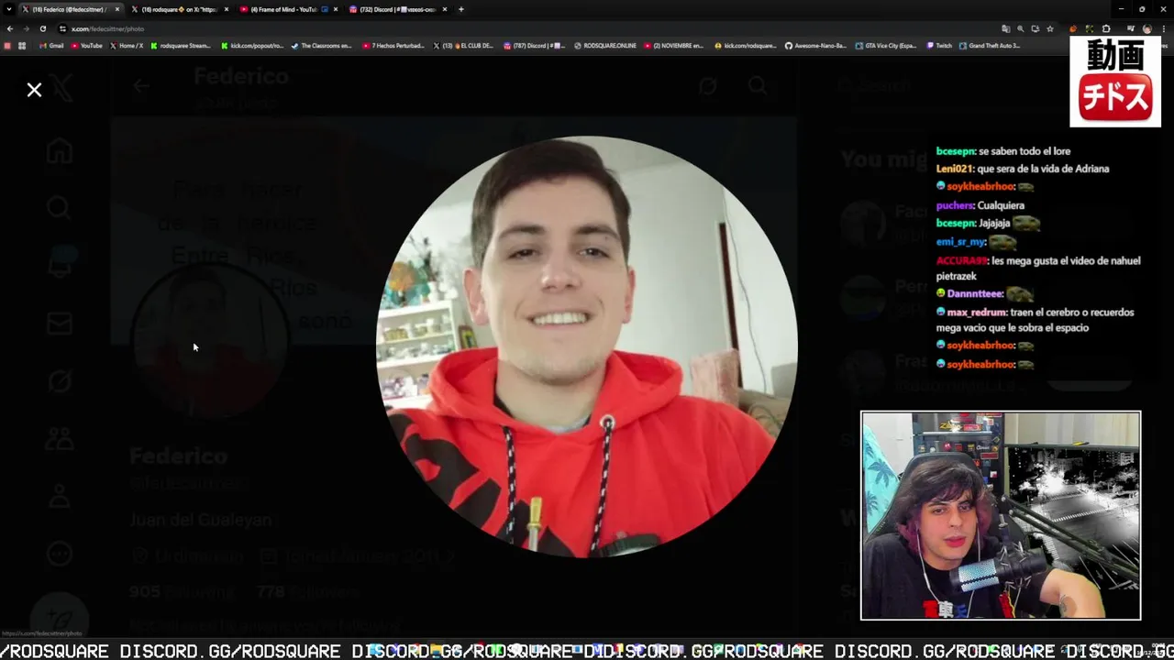Open the YouTube bookmark
The image size is (1174, 660).
point(86,46)
